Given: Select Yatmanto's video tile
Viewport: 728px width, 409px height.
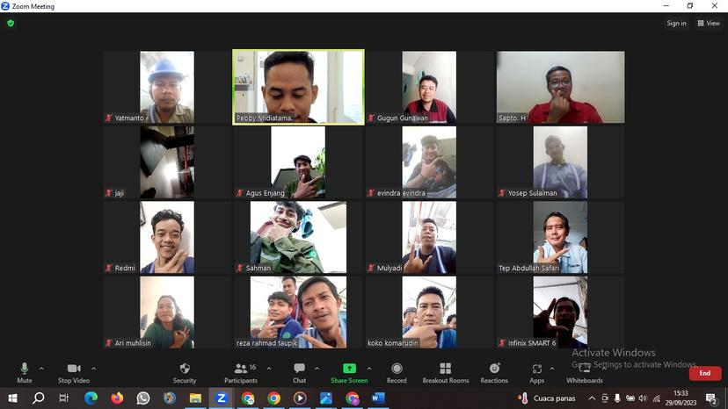Looking at the screenshot, I should coord(167,87).
